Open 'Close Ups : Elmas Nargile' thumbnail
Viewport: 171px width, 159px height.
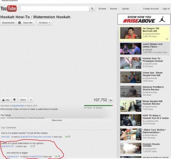(x=130, y=77)
